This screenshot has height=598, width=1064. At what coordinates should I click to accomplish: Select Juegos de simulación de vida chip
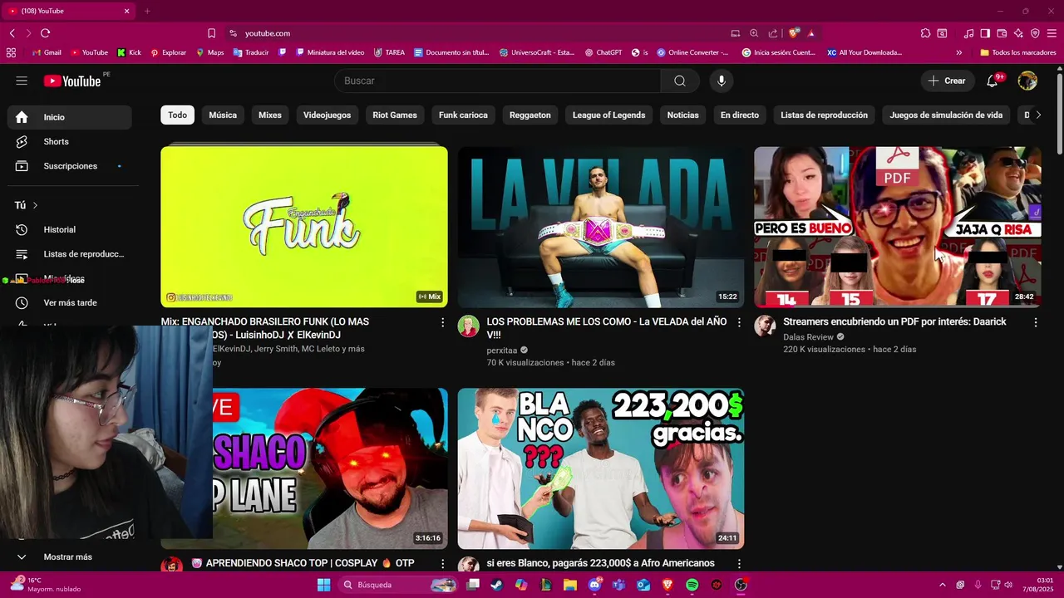point(946,115)
